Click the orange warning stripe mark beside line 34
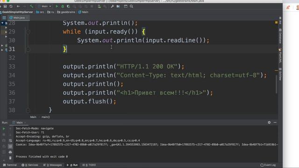Screen dimensions: 299x168 (276, 70)
